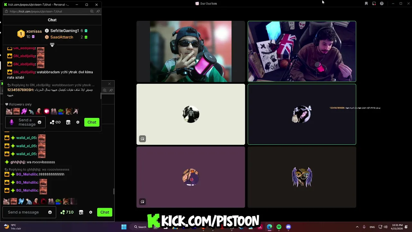Click the taskbar volume speaker icon
Screen dimensions: 412x232
pyautogui.click(x=386, y=227)
